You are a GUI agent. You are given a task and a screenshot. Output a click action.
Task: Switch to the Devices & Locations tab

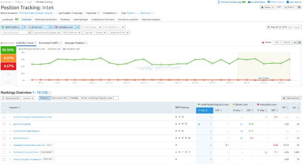[x=128, y=19]
